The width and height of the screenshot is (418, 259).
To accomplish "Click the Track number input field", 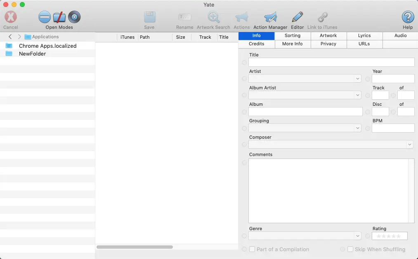I will (380, 95).
